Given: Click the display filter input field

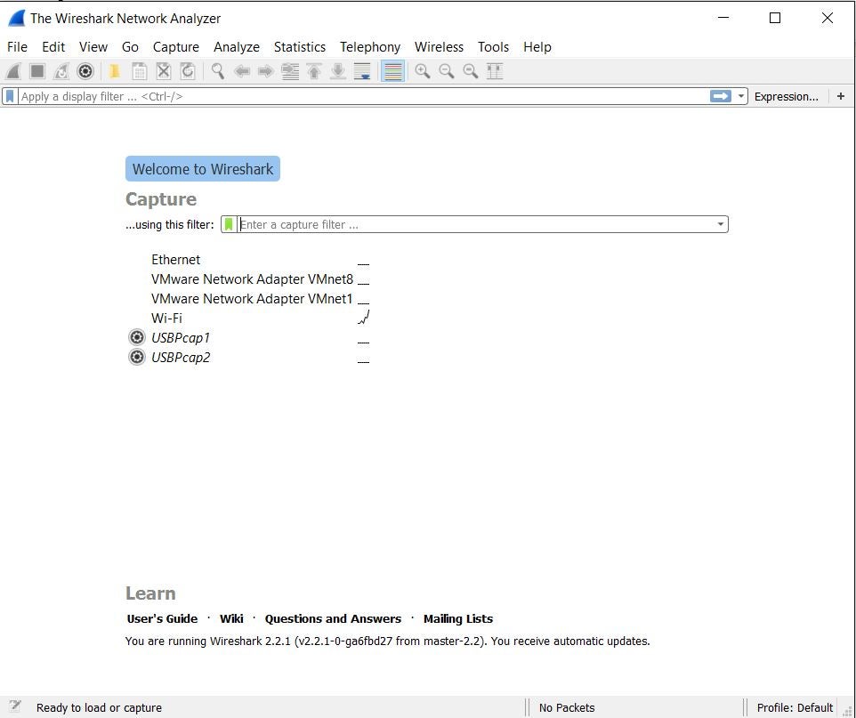Looking at the screenshot, I should coord(363,97).
